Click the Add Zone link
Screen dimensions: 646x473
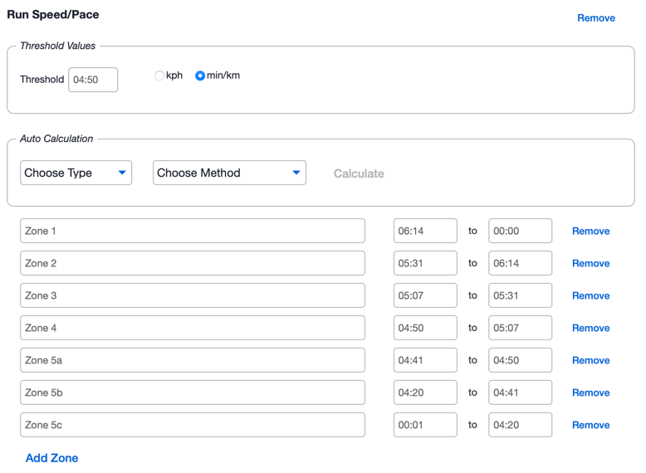tap(52, 458)
